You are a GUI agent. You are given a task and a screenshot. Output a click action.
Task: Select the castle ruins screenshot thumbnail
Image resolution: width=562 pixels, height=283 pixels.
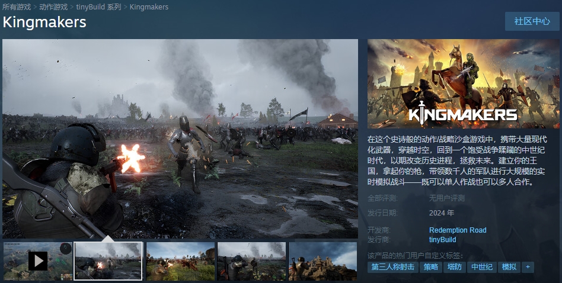coord(322,261)
